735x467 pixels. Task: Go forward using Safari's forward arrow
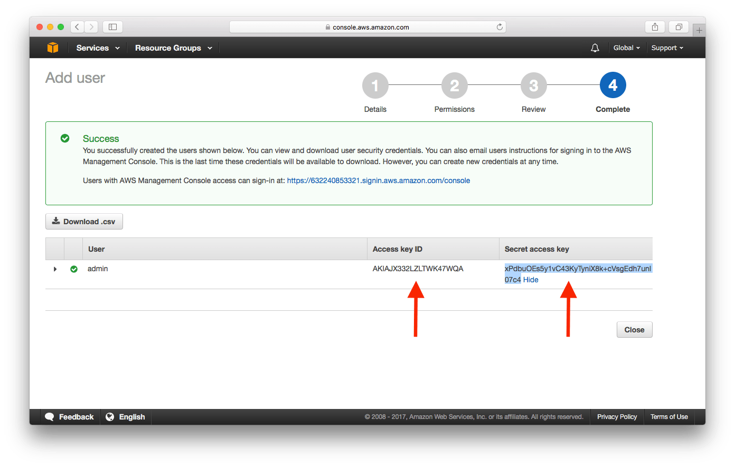[x=91, y=26]
